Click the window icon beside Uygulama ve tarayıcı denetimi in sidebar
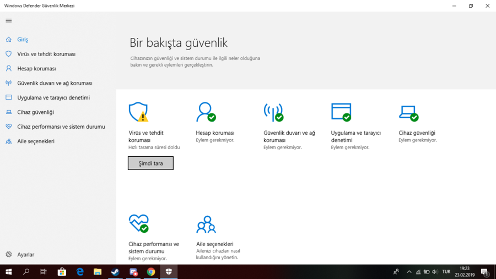Viewport: 496px width, 279px height. (8, 97)
